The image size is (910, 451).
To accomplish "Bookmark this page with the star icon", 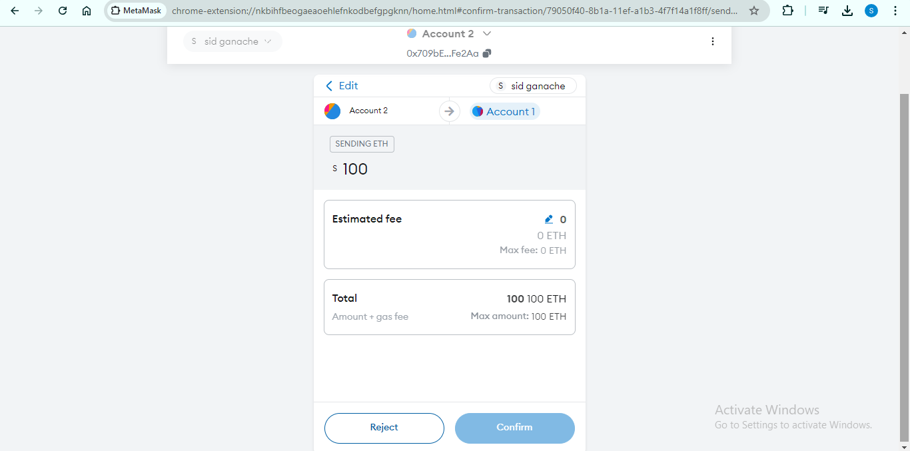I will (x=754, y=11).
